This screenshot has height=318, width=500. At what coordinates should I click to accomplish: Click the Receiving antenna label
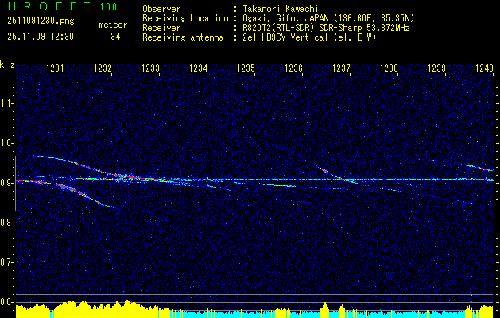pyautogui.click(x=183, y=37)
